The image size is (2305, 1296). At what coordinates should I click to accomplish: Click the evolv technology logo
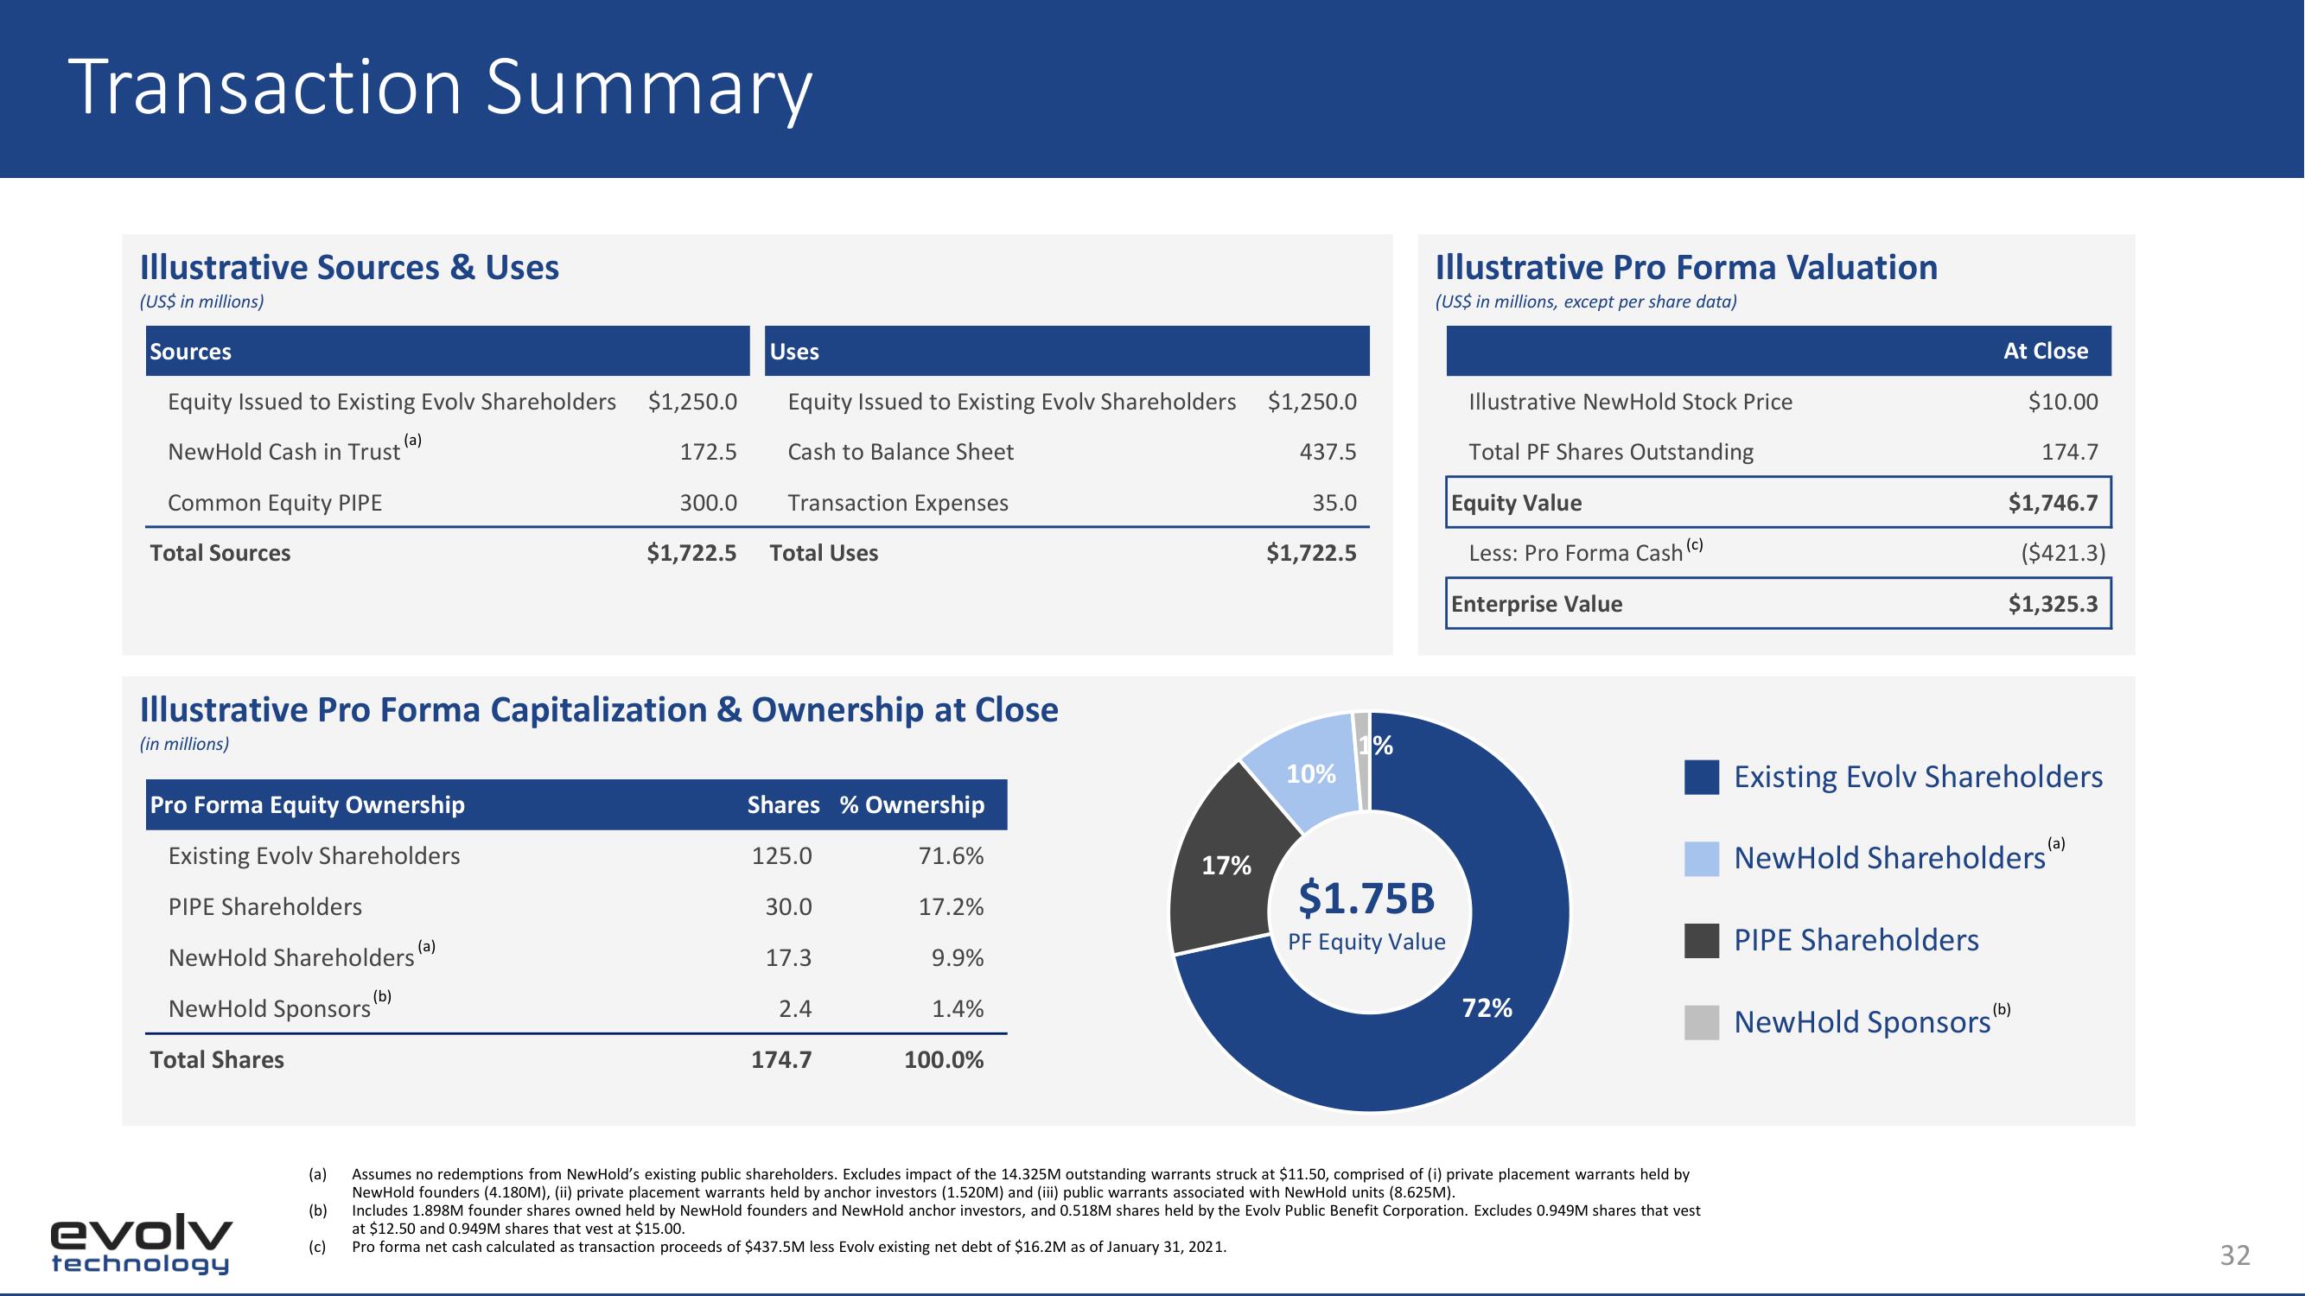[x=142, y=1244]
